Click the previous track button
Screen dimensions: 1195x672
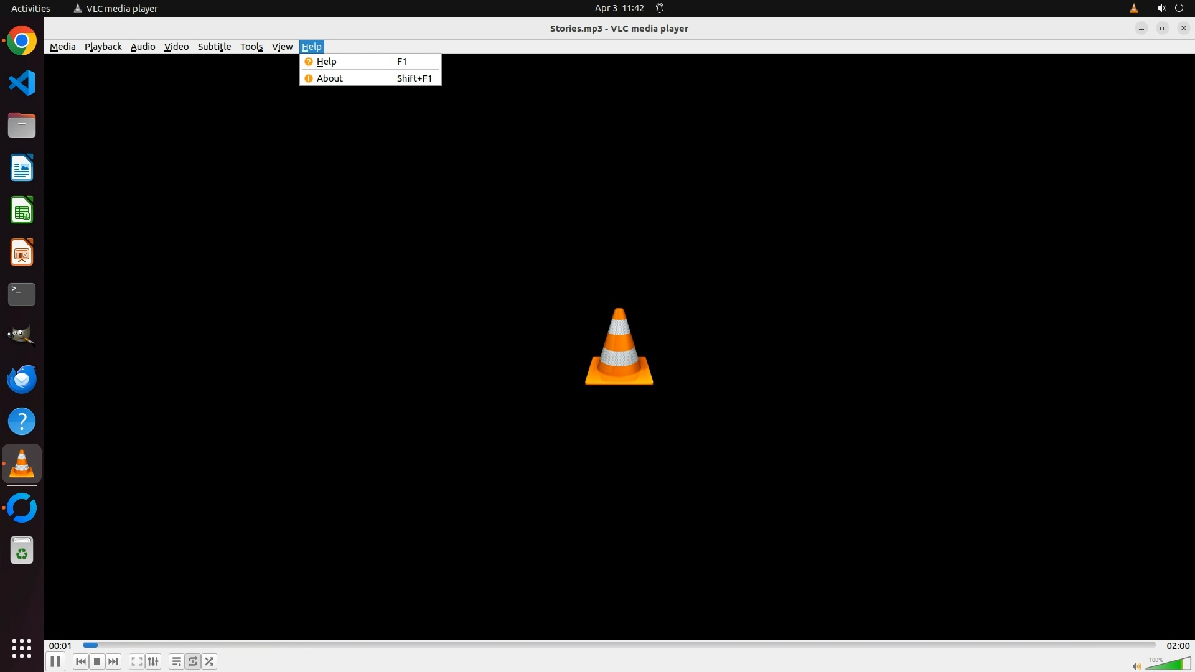[x=80, y=661]
